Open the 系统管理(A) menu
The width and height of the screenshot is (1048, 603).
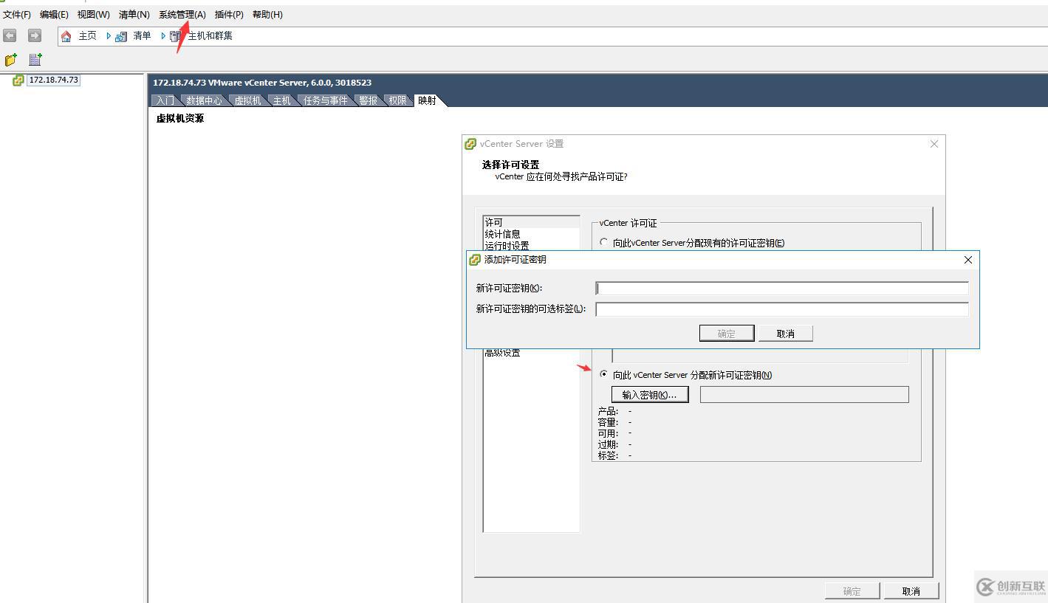click(x=182, y=15)
